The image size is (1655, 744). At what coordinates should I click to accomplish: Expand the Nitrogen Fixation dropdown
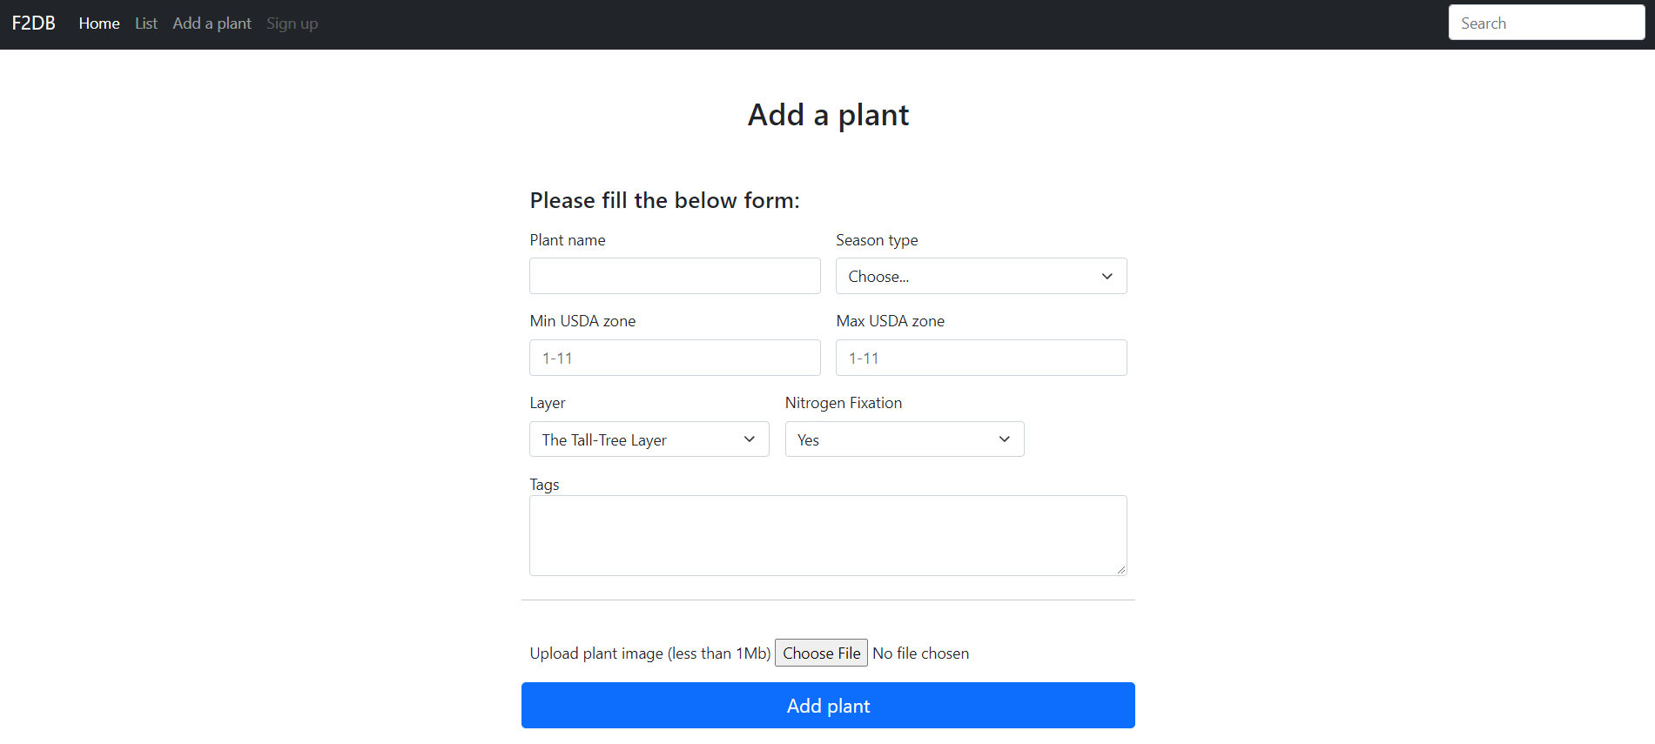pyautogui.click(x=905, y=439)
